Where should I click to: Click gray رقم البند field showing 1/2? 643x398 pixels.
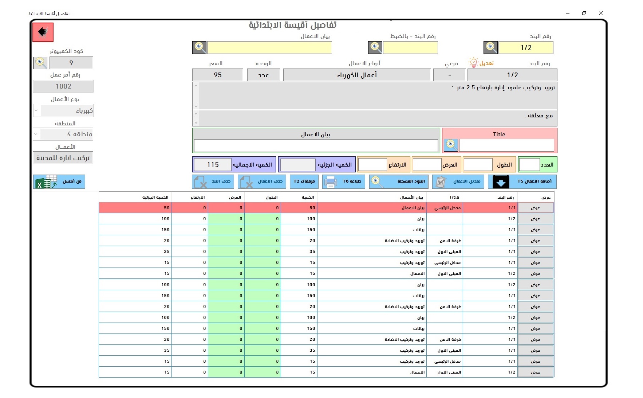(x=512, y=75)
